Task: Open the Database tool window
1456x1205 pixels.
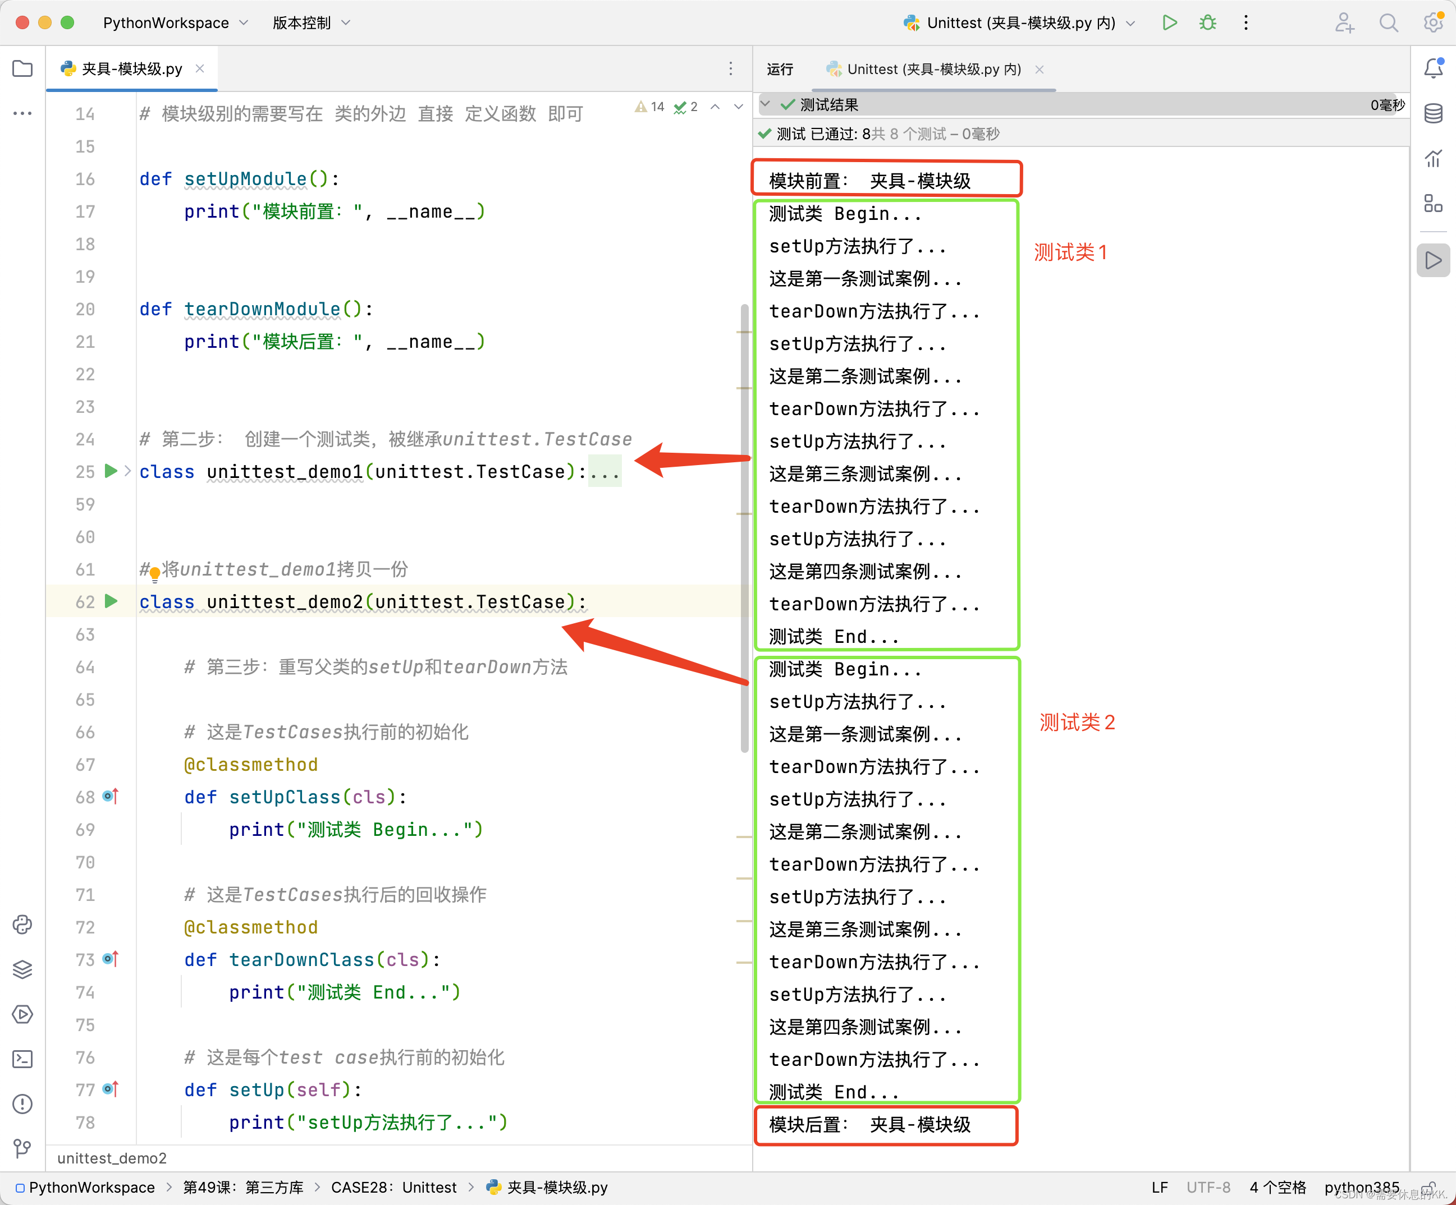Action: (x=1433, y=113)
